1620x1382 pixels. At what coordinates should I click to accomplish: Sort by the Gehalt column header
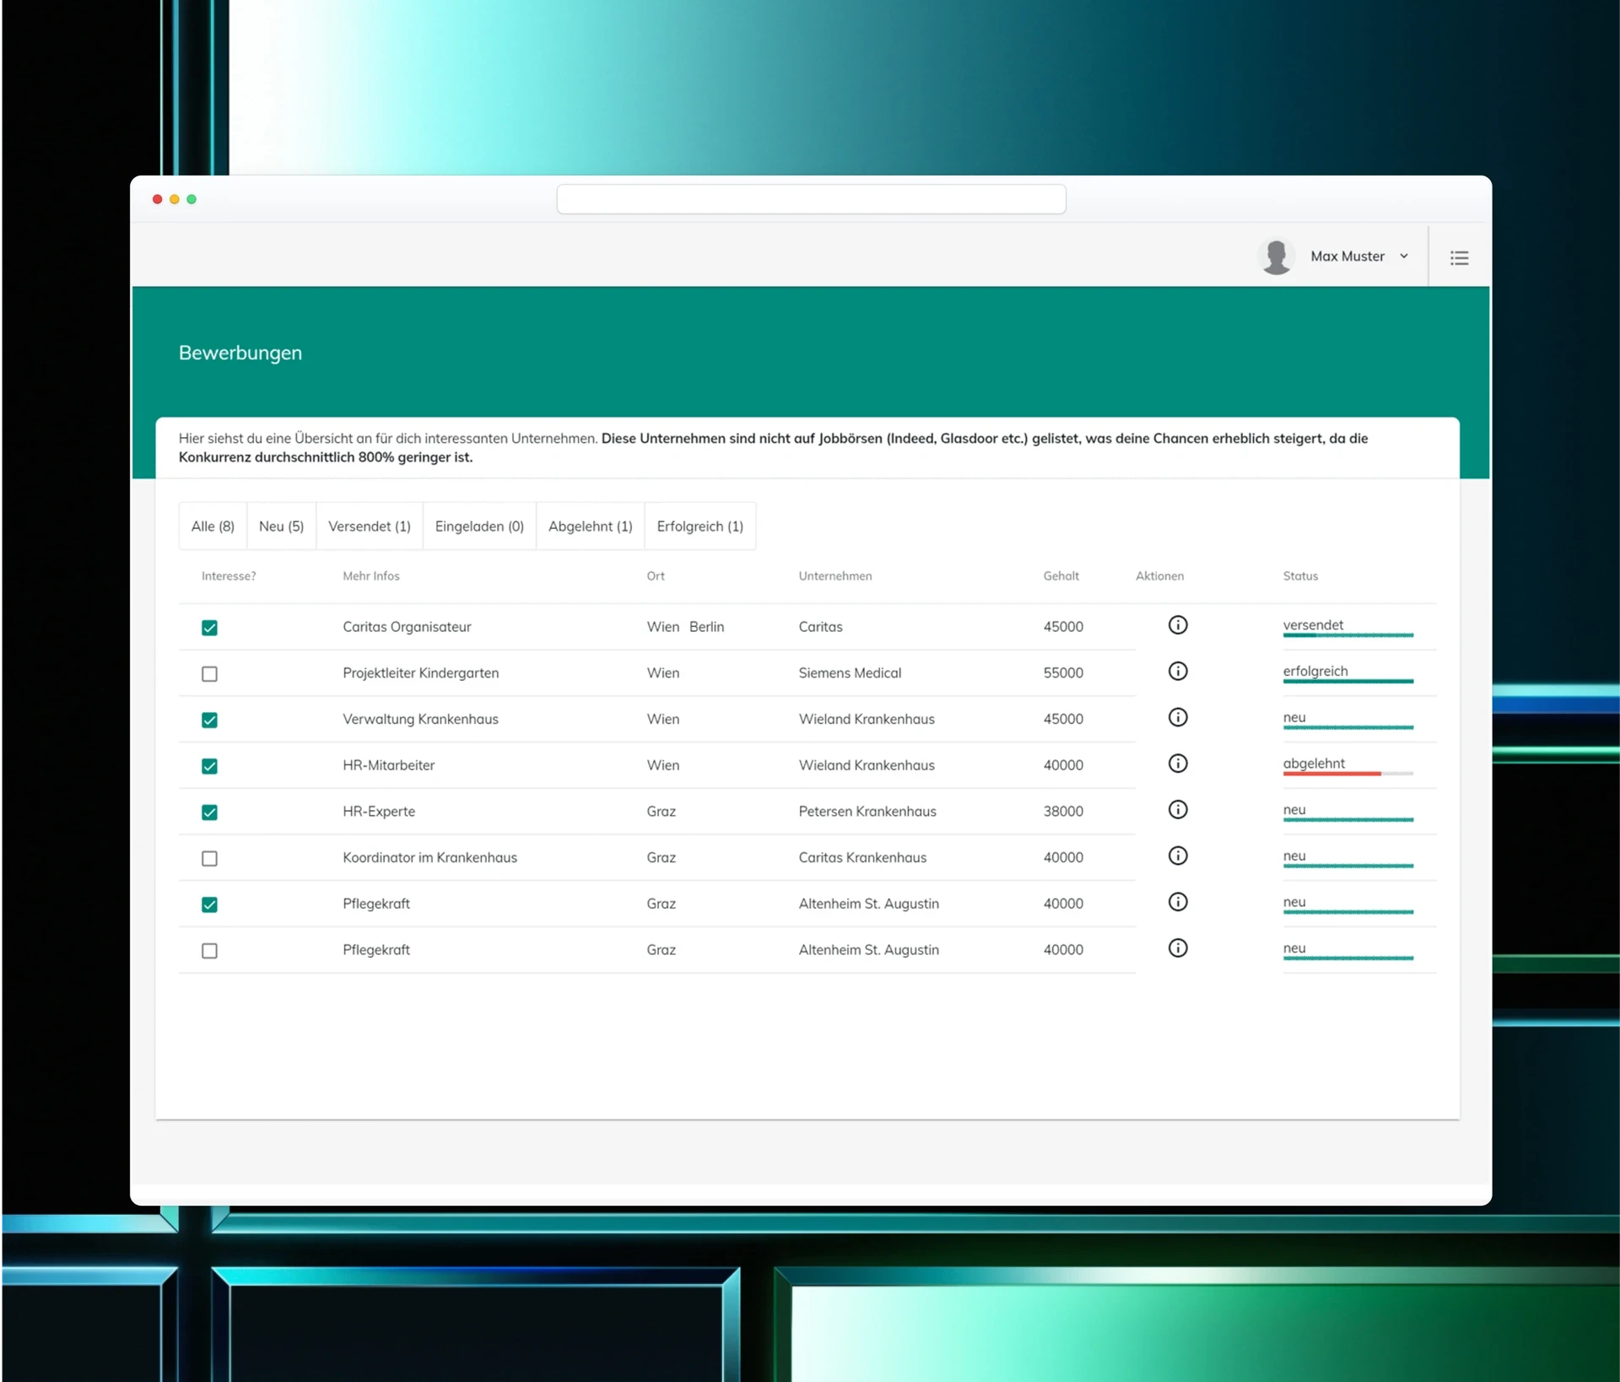[x=1061, y=576]
